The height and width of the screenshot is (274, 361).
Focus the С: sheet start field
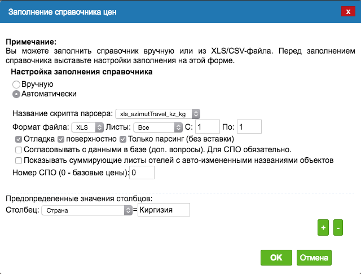point(208,126)
